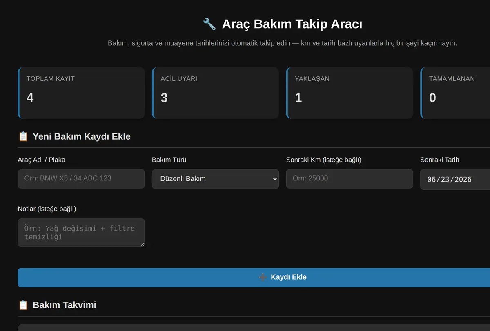
Task: Focus the Notlar textarea
Action: click(81, 233)
